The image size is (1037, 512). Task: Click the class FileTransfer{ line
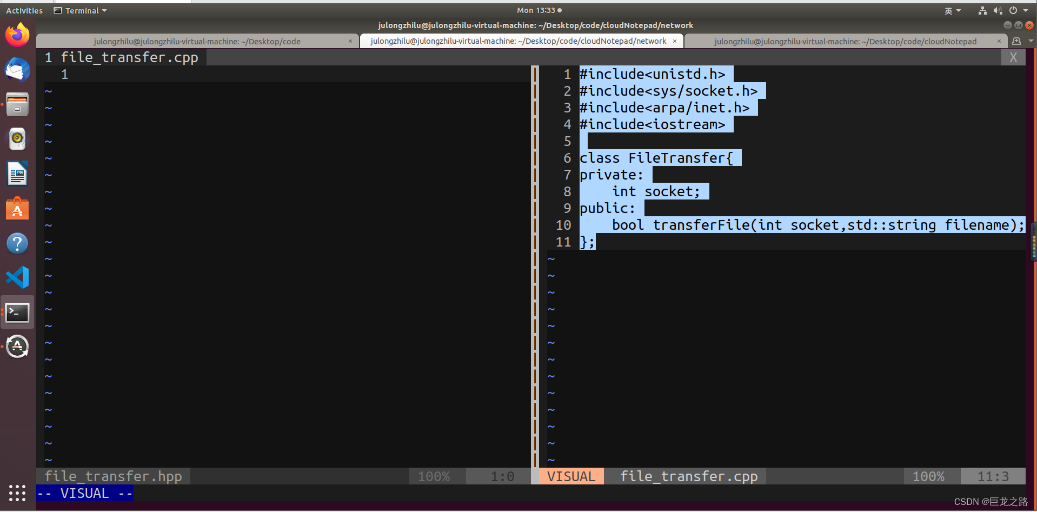point(656,158)
